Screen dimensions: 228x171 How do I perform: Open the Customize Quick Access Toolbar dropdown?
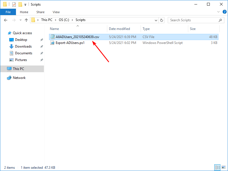click(25, 5)
